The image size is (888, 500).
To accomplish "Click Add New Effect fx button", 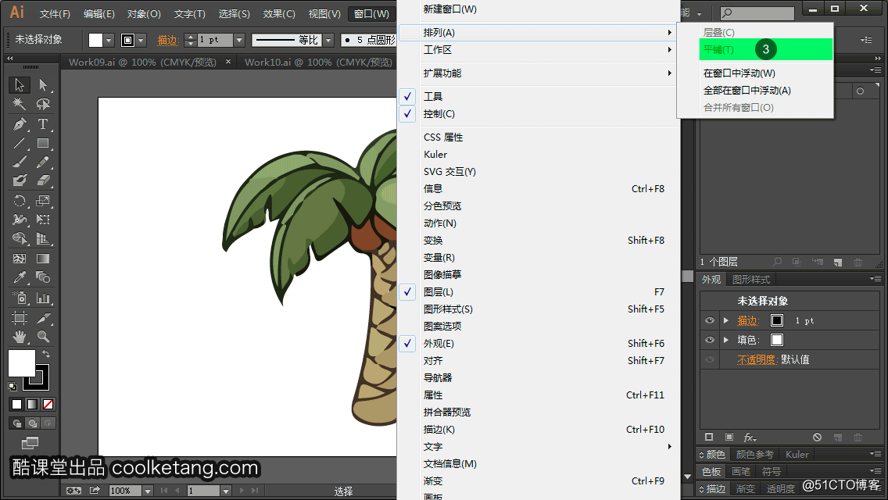I will point(750,437).
